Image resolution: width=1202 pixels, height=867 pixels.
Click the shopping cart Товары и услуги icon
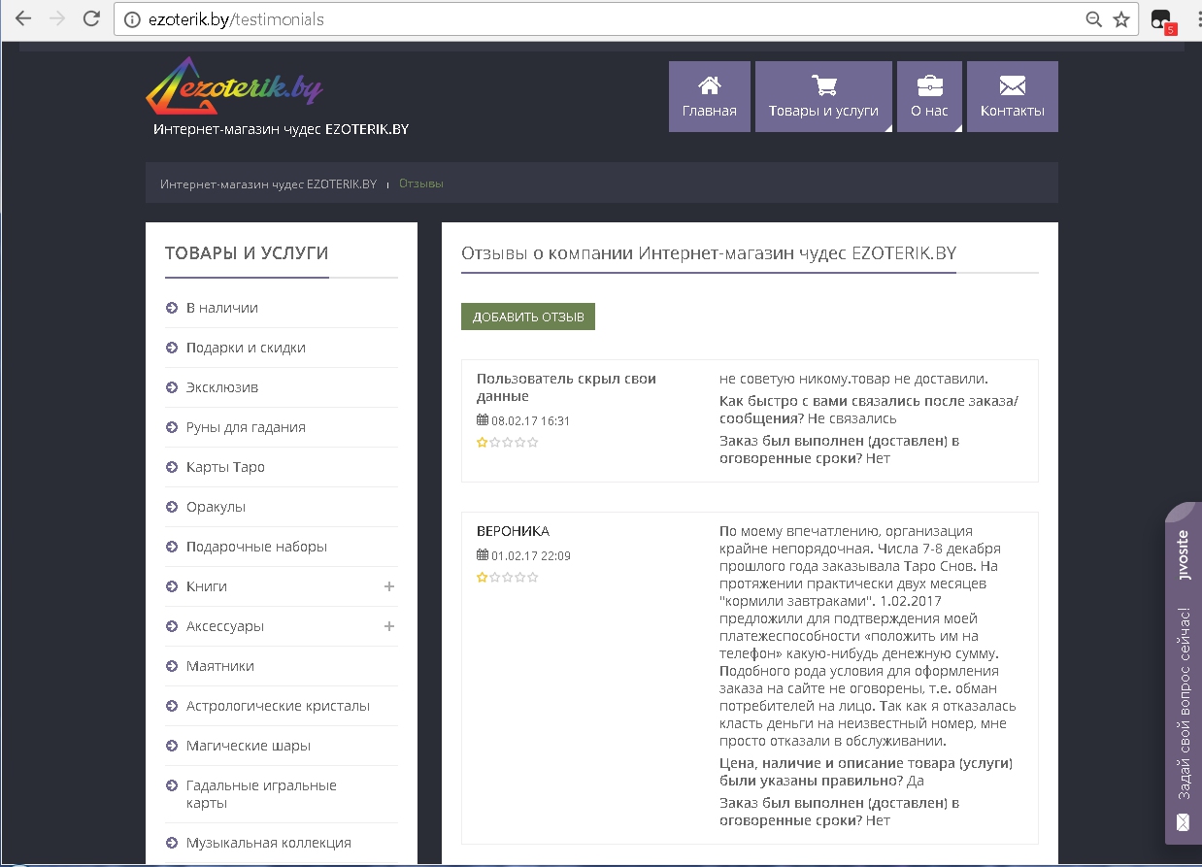(823, 85)
